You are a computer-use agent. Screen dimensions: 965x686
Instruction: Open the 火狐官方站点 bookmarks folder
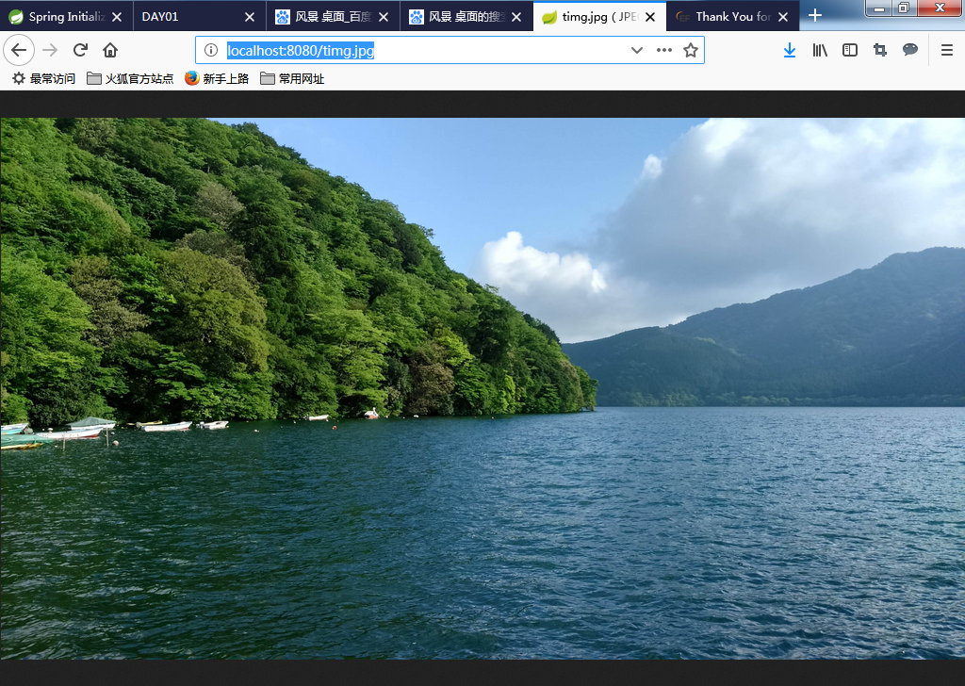(x=130, y=79)
